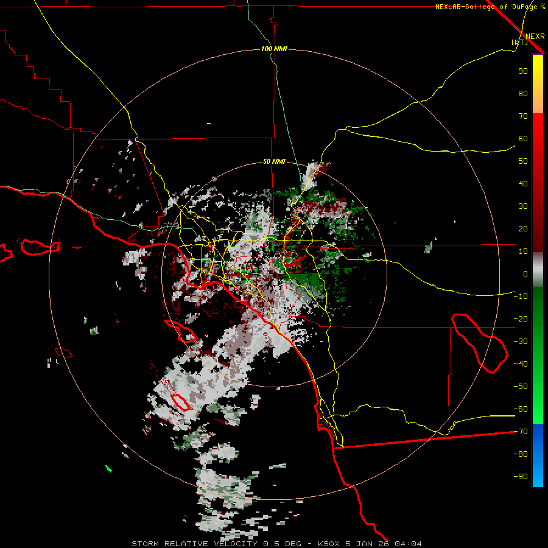The width and height of the screenshot is (548, 548).
Task: Click the 0.5 DEG elevation text in caption
Action: pyautogui.click(x=282, y=544)
